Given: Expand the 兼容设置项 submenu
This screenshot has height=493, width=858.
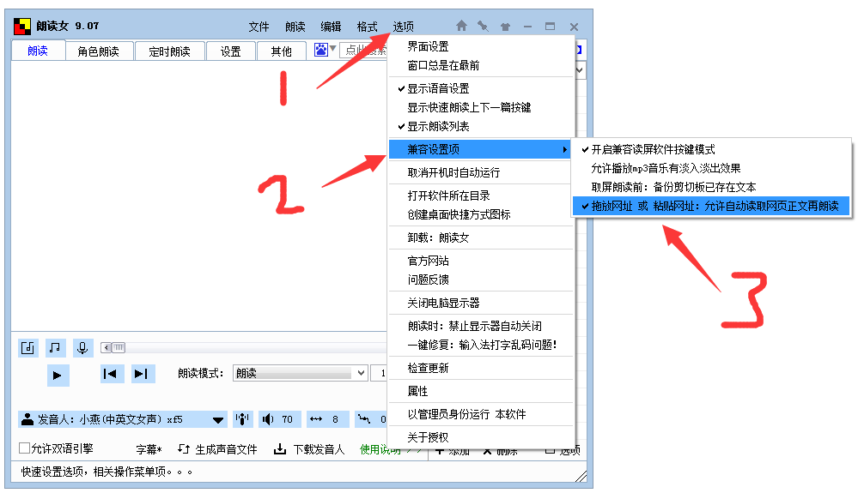Looking at the screenshot, I should click(x=481, y=149).
